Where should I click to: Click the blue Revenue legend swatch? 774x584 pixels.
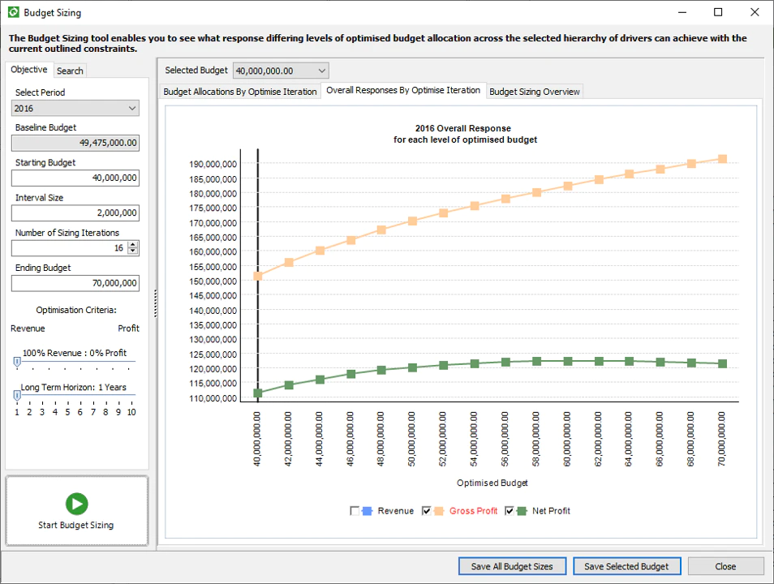coord(367,511)
